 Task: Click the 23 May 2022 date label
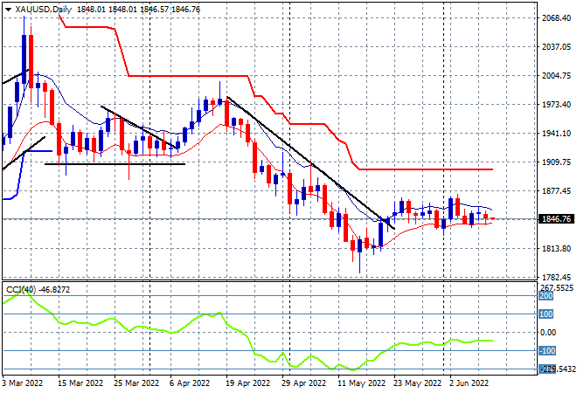point(417,383)
